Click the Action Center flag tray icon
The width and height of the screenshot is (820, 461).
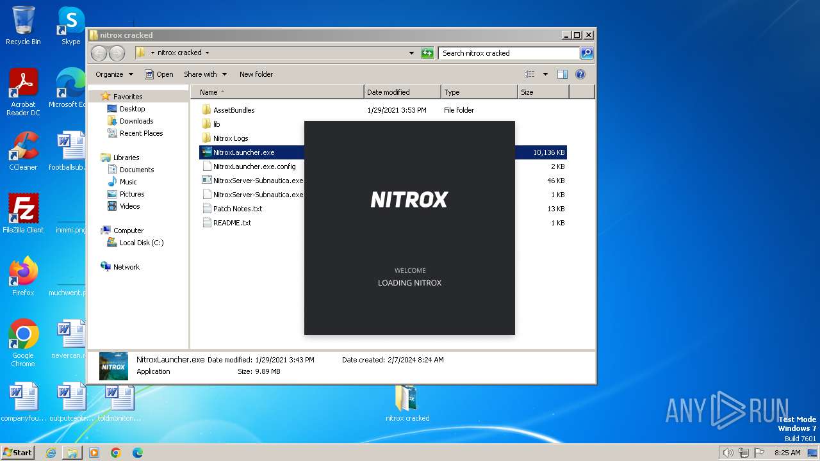coord(760,453)
